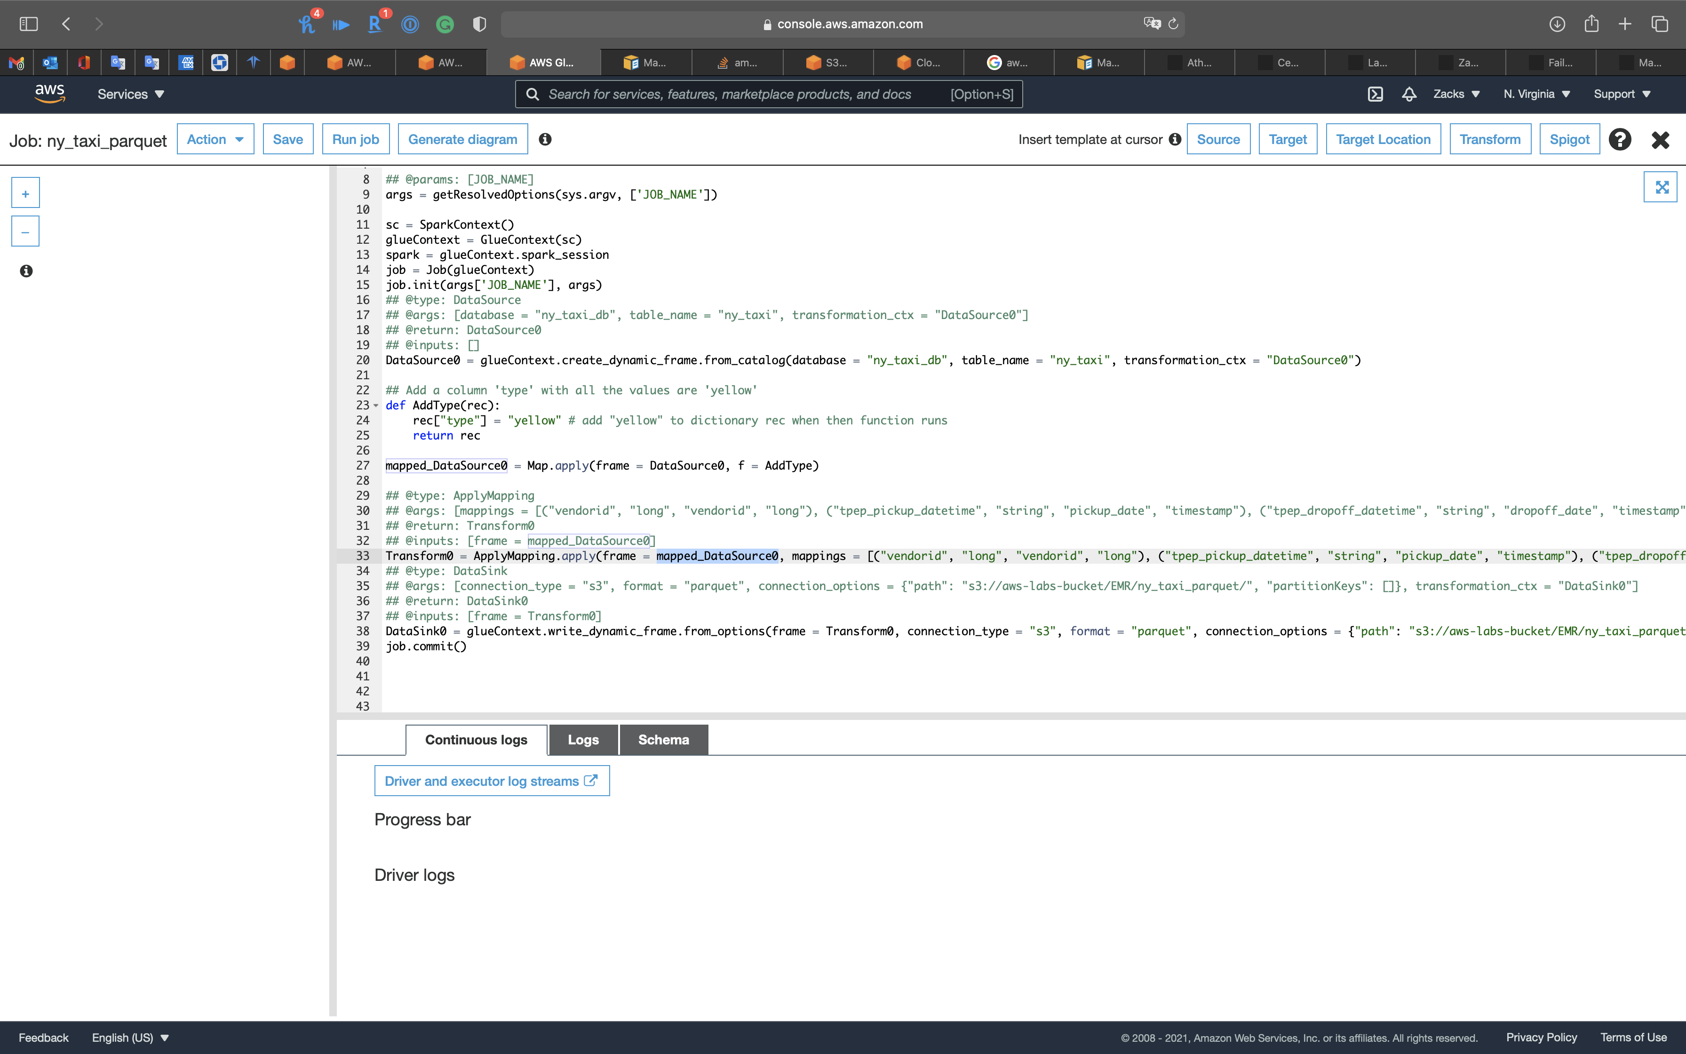The image size is (1686, 1054).
Task: Open the Action dropdown menu
Action: pos(215,139)
